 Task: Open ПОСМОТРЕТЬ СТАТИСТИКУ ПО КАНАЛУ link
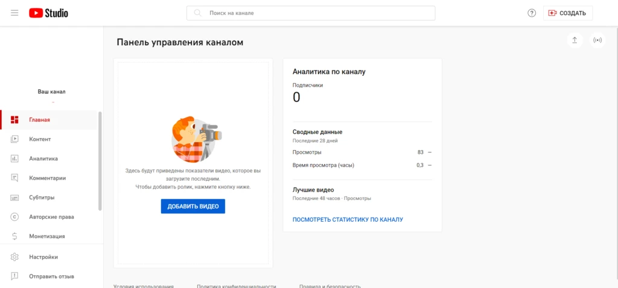pos(348,219)
